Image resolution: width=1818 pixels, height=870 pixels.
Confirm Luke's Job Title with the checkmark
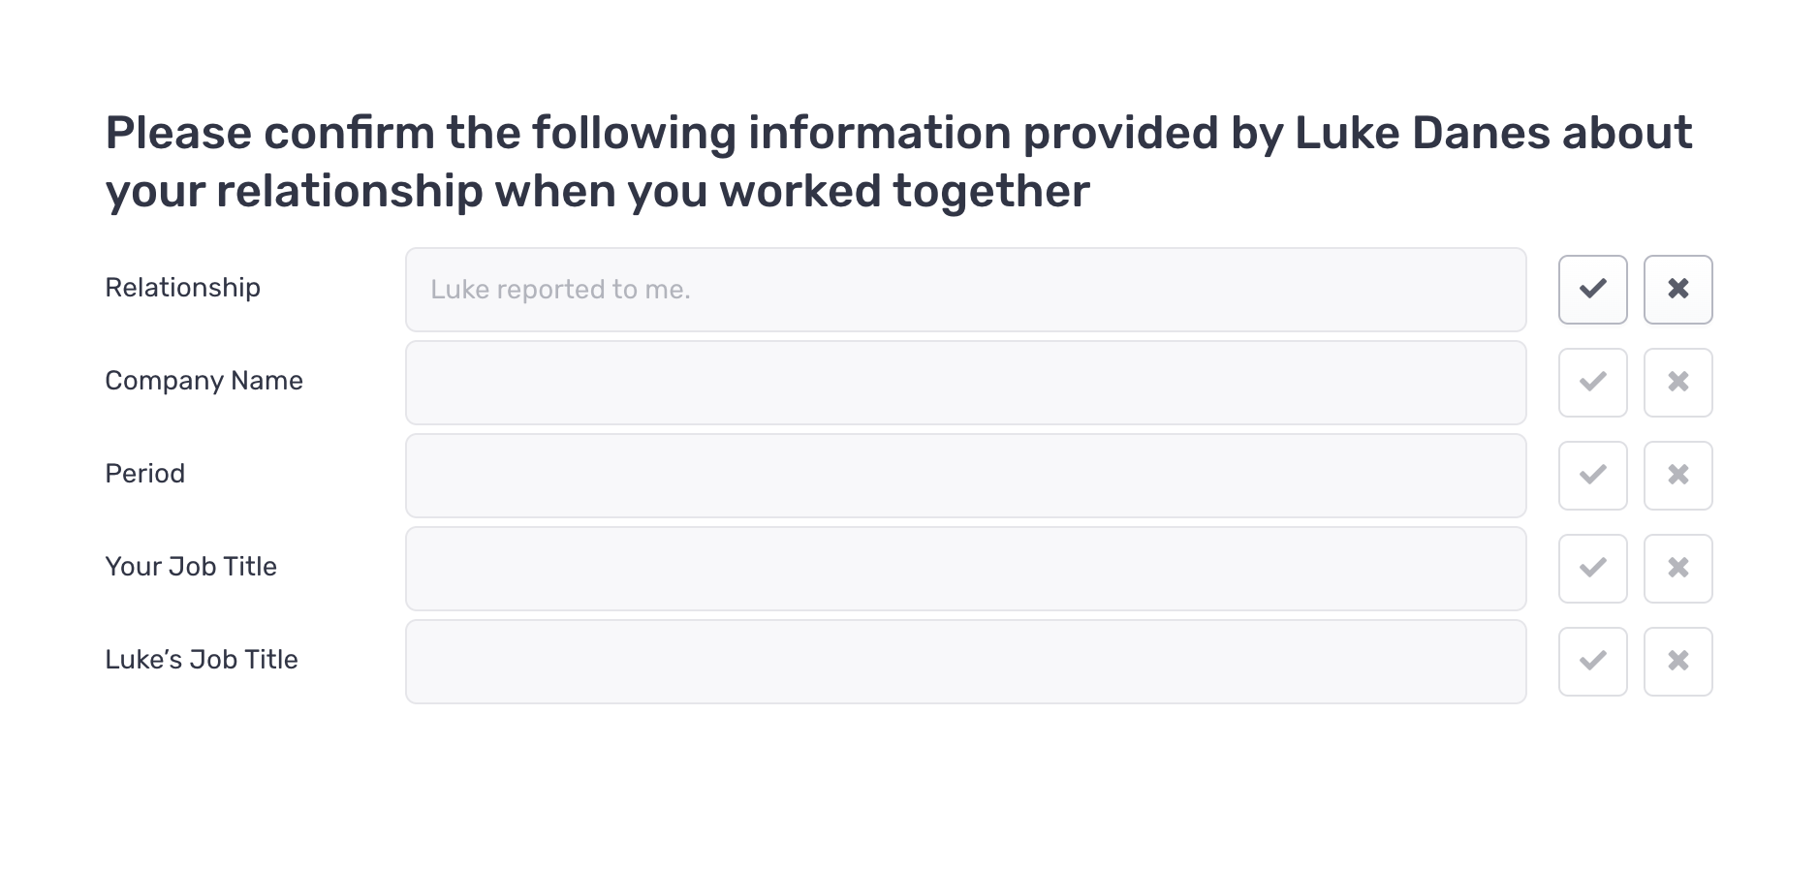click(x=1592, y=661)
